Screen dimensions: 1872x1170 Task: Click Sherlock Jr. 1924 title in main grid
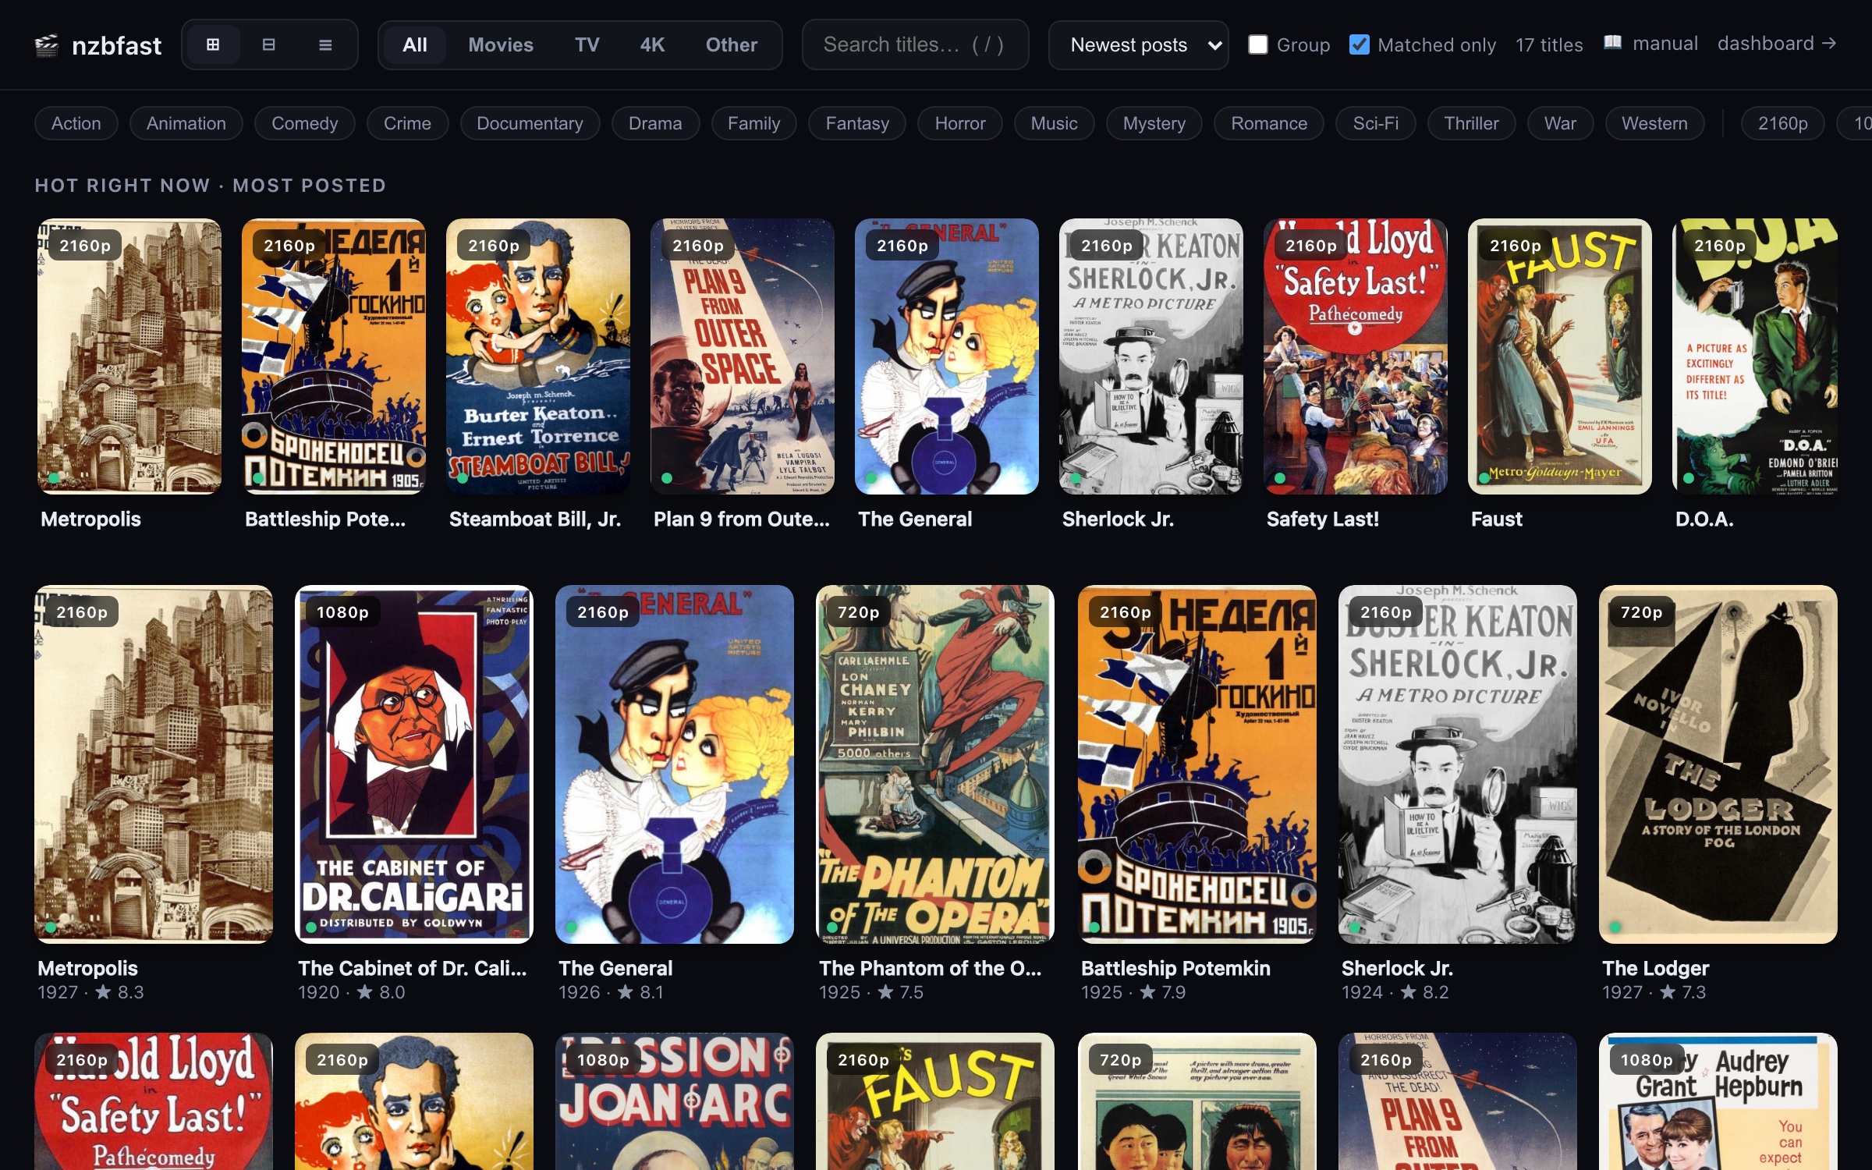click(1397, 968)
